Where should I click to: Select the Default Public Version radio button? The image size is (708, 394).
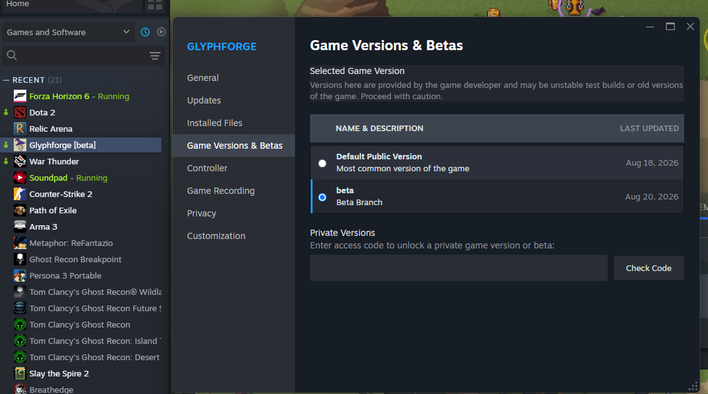[x=322, y=163]
